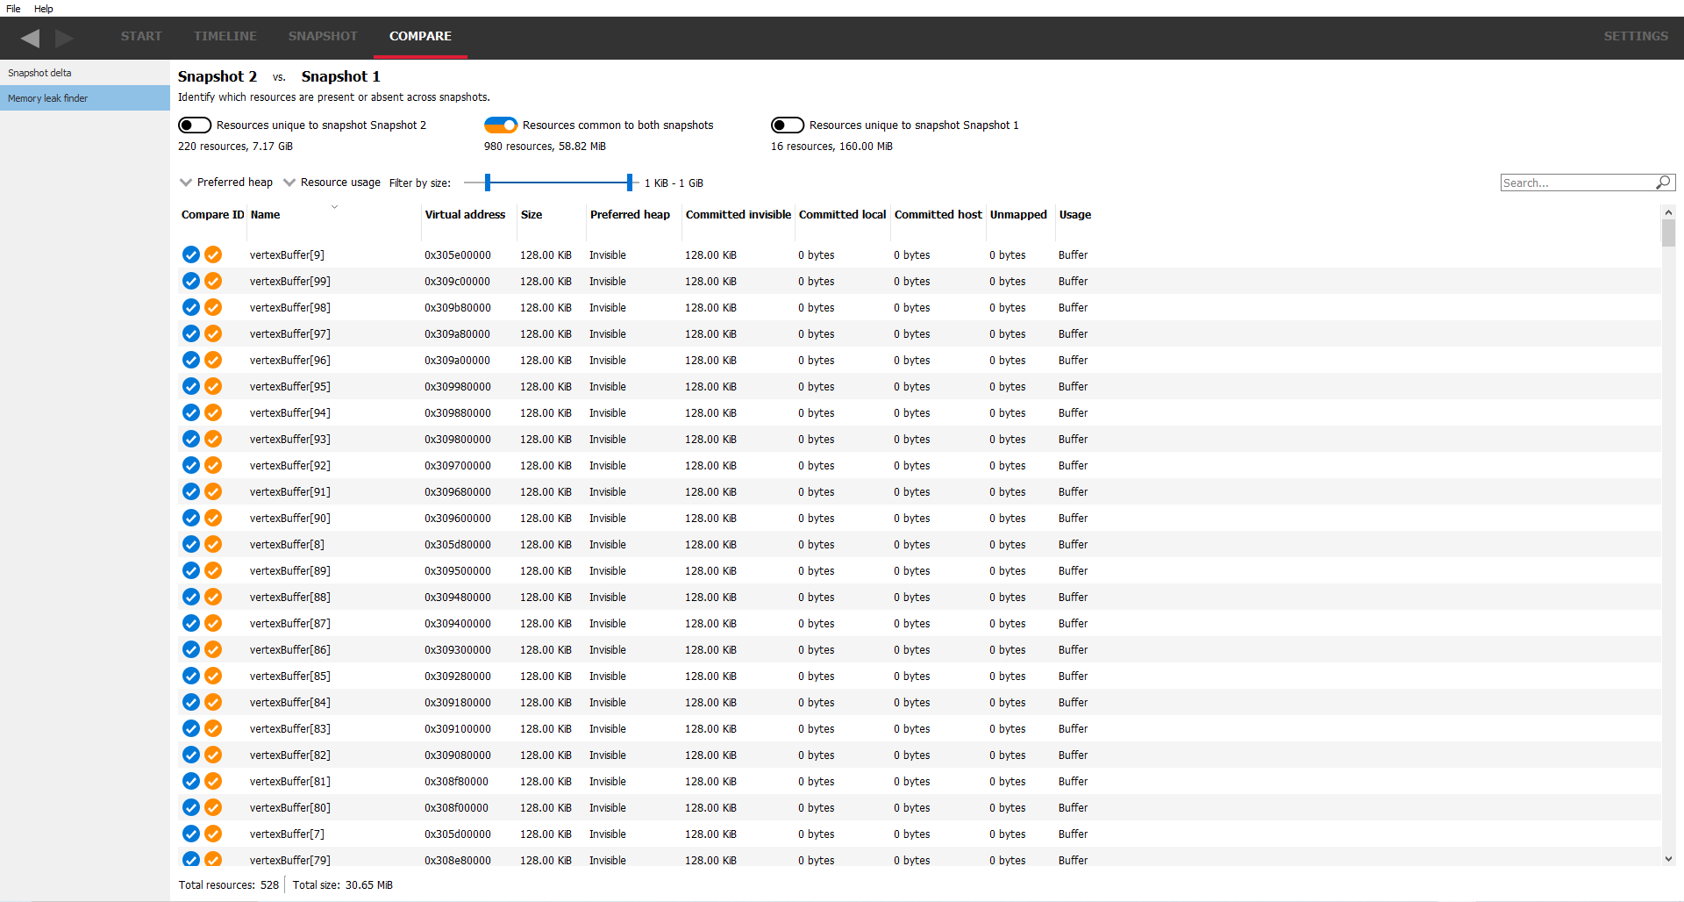Screen dimensions: 1684x902
Task: Open the Resource usage dropdown
Action: 289,183
